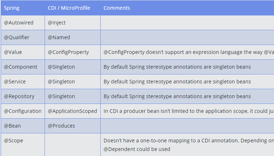Select the @Produces cell
274x156 pixels.
73,126
